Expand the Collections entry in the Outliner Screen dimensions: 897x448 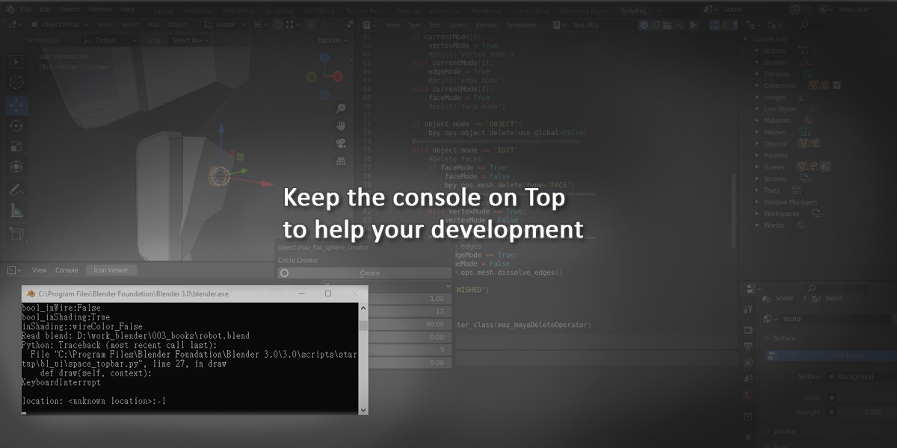(x=756, y=85)
